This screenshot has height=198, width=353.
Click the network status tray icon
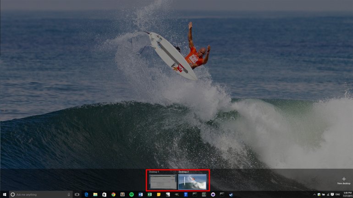pyautogui.click(x=328, y=195)
